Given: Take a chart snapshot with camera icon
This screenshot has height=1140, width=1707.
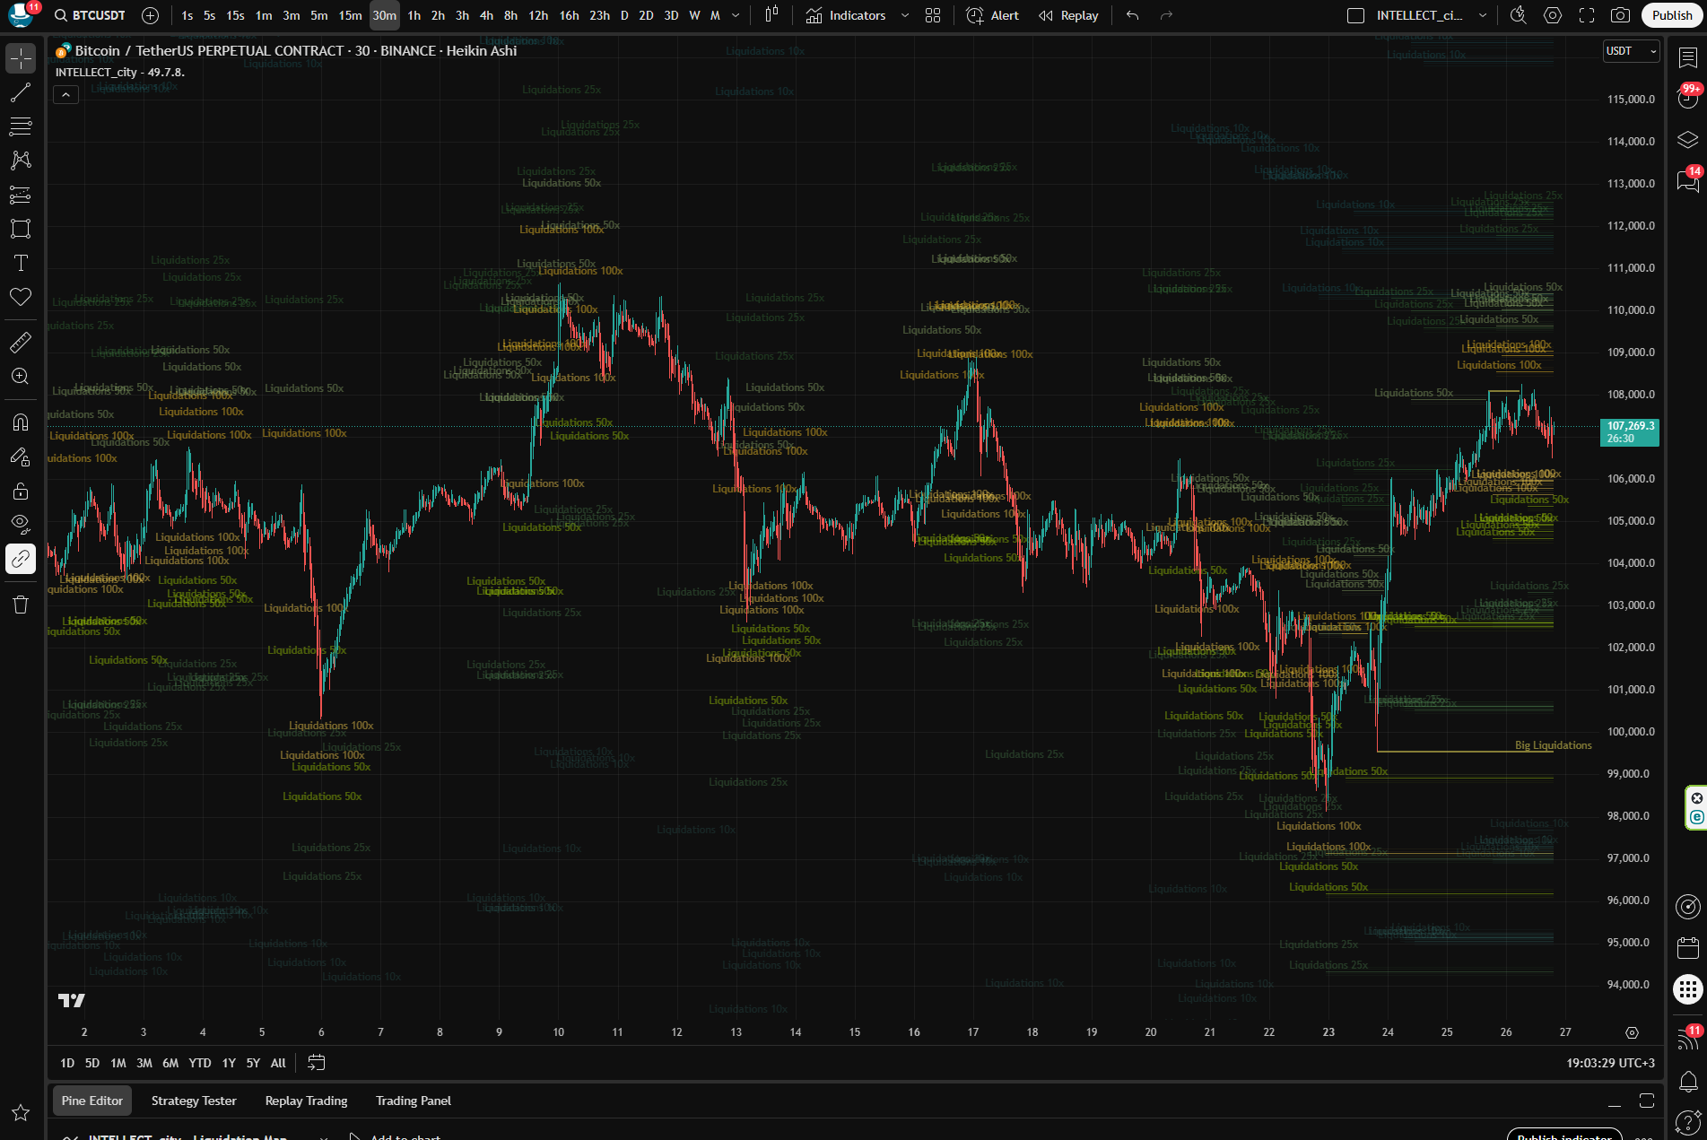Looking at the screenshot, I should [x=1620, y=15].
